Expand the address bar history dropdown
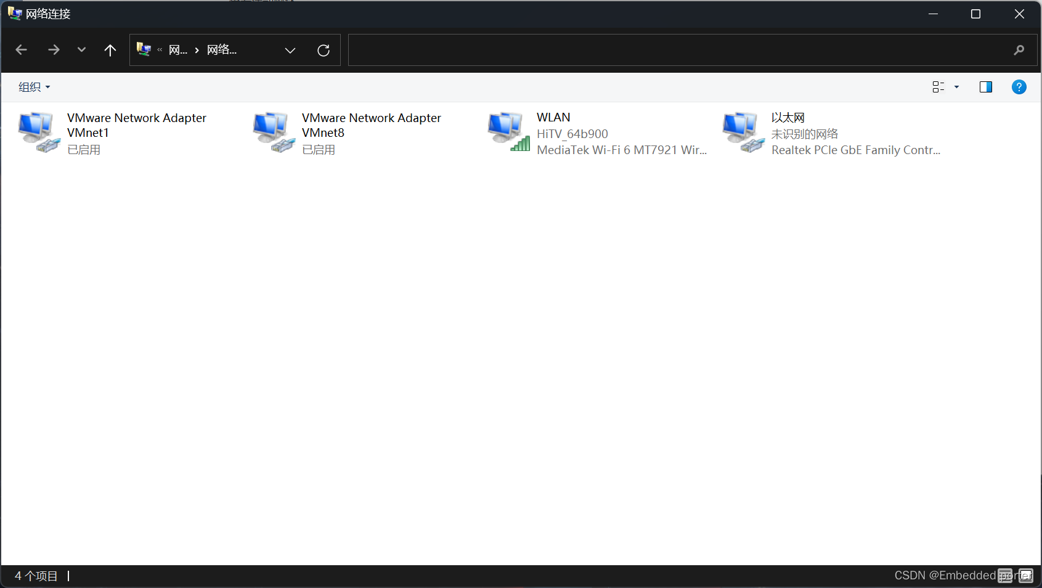The image size is (1042, 588). tap(290, 50)
